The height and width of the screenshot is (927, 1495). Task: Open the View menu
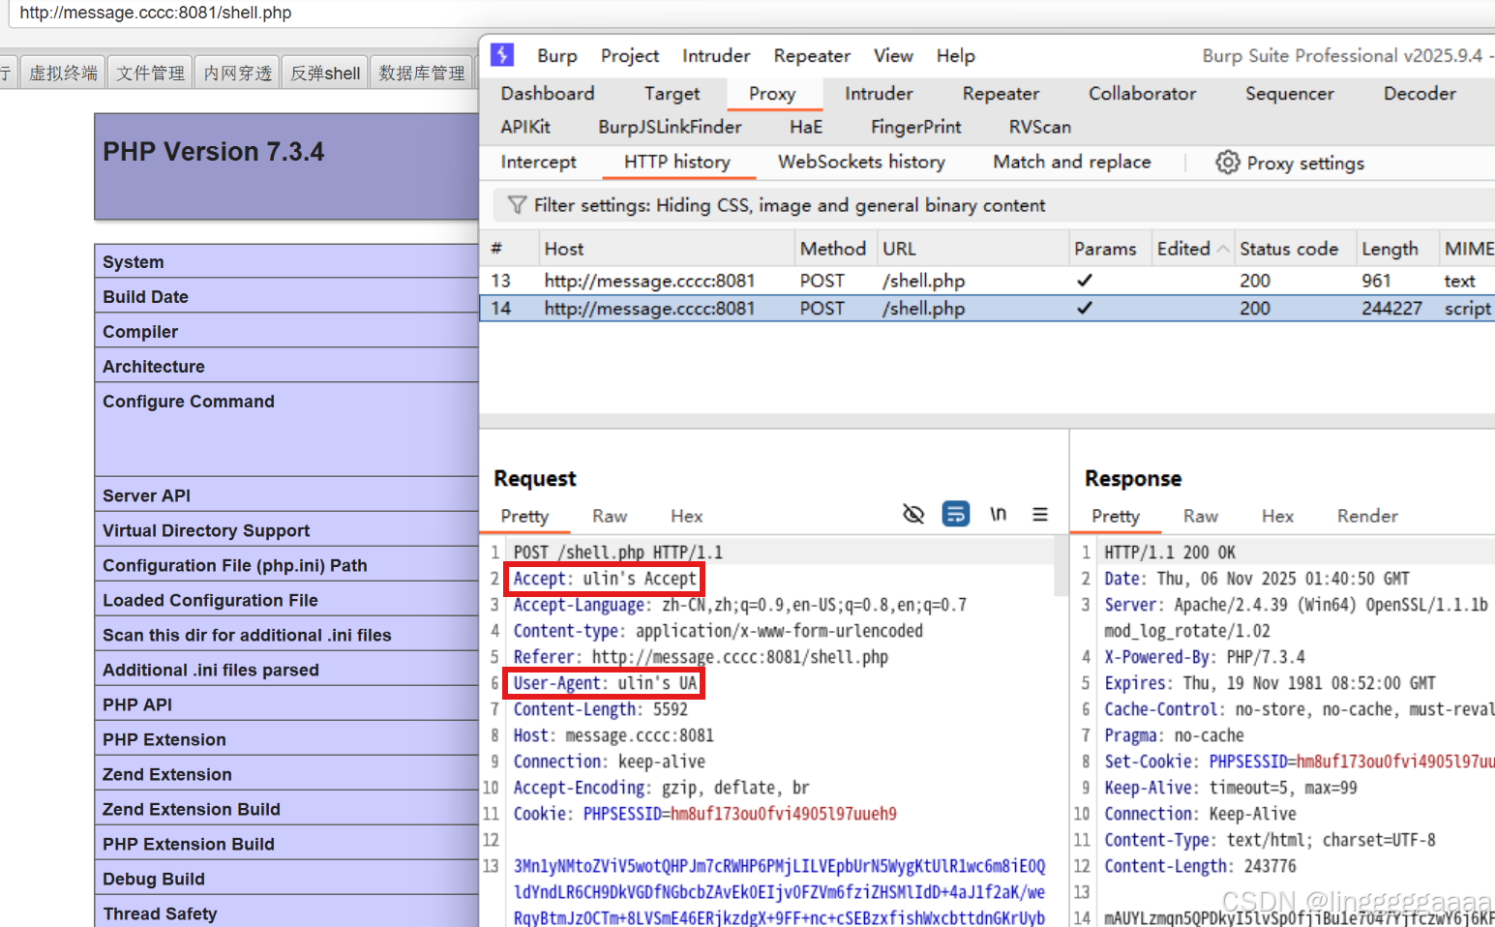(x=893, y=56)
